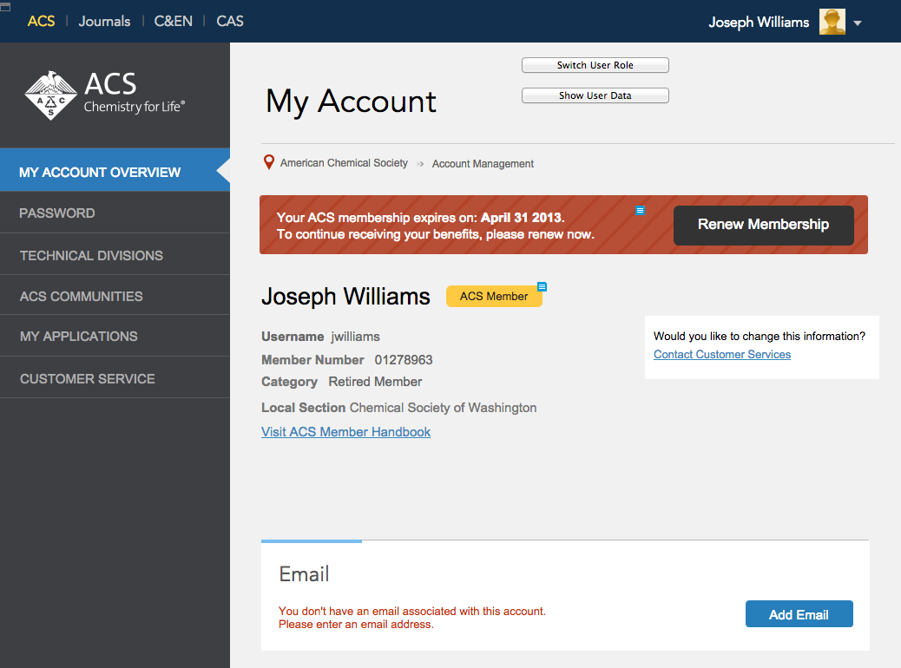Select My Account Overview in sidebar

tap(115, 170)
